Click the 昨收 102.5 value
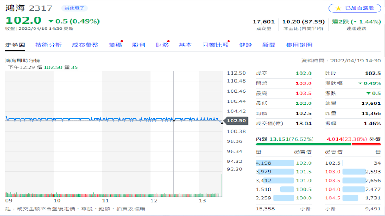 point(373,73)
